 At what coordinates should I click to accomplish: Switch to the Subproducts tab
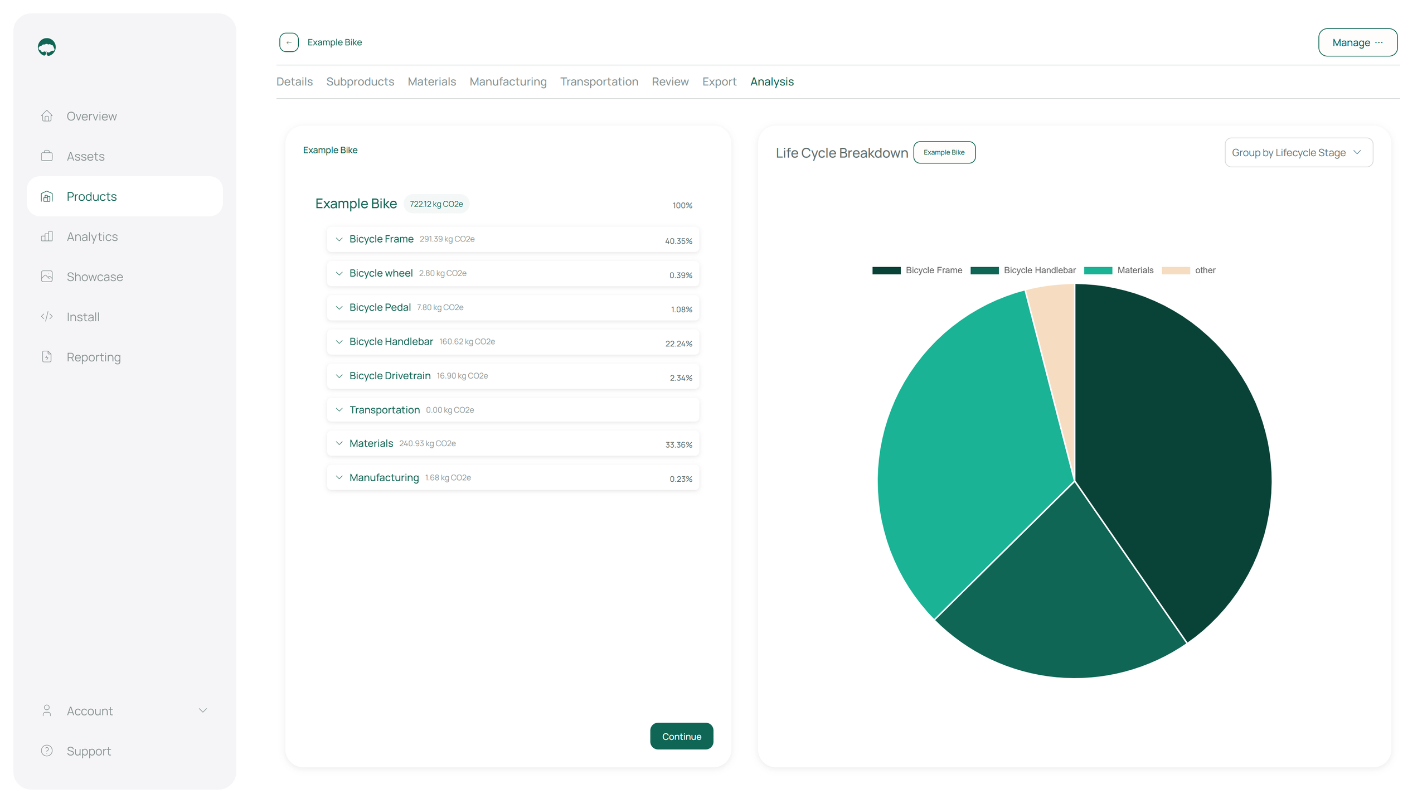(360, 82)
